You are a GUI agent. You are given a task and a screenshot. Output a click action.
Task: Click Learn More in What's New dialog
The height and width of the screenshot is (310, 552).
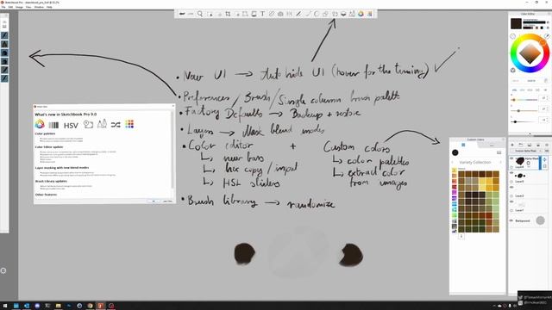(167, 201)
